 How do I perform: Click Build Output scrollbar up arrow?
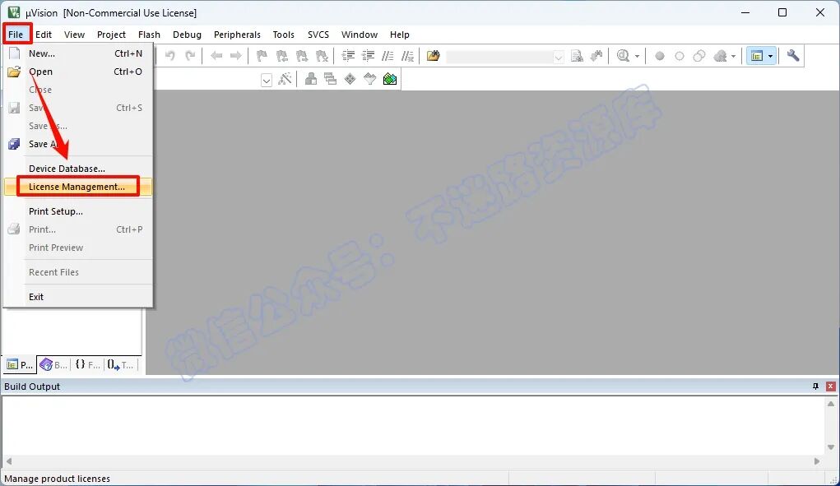pyautogui.click(x=831, y=404)
